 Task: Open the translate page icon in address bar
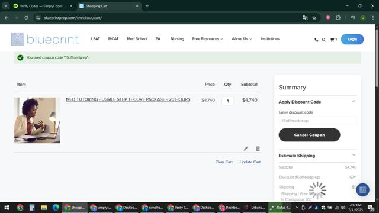305,18
